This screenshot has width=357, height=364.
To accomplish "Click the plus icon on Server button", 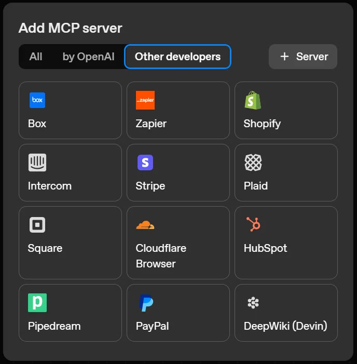I will pos(284,57).
